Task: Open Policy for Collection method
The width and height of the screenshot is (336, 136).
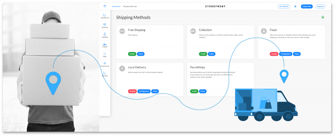Action: tap(212, 54)
